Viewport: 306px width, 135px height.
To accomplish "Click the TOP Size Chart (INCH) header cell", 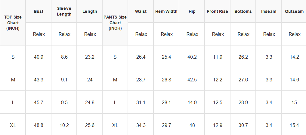I will [13, 23].
